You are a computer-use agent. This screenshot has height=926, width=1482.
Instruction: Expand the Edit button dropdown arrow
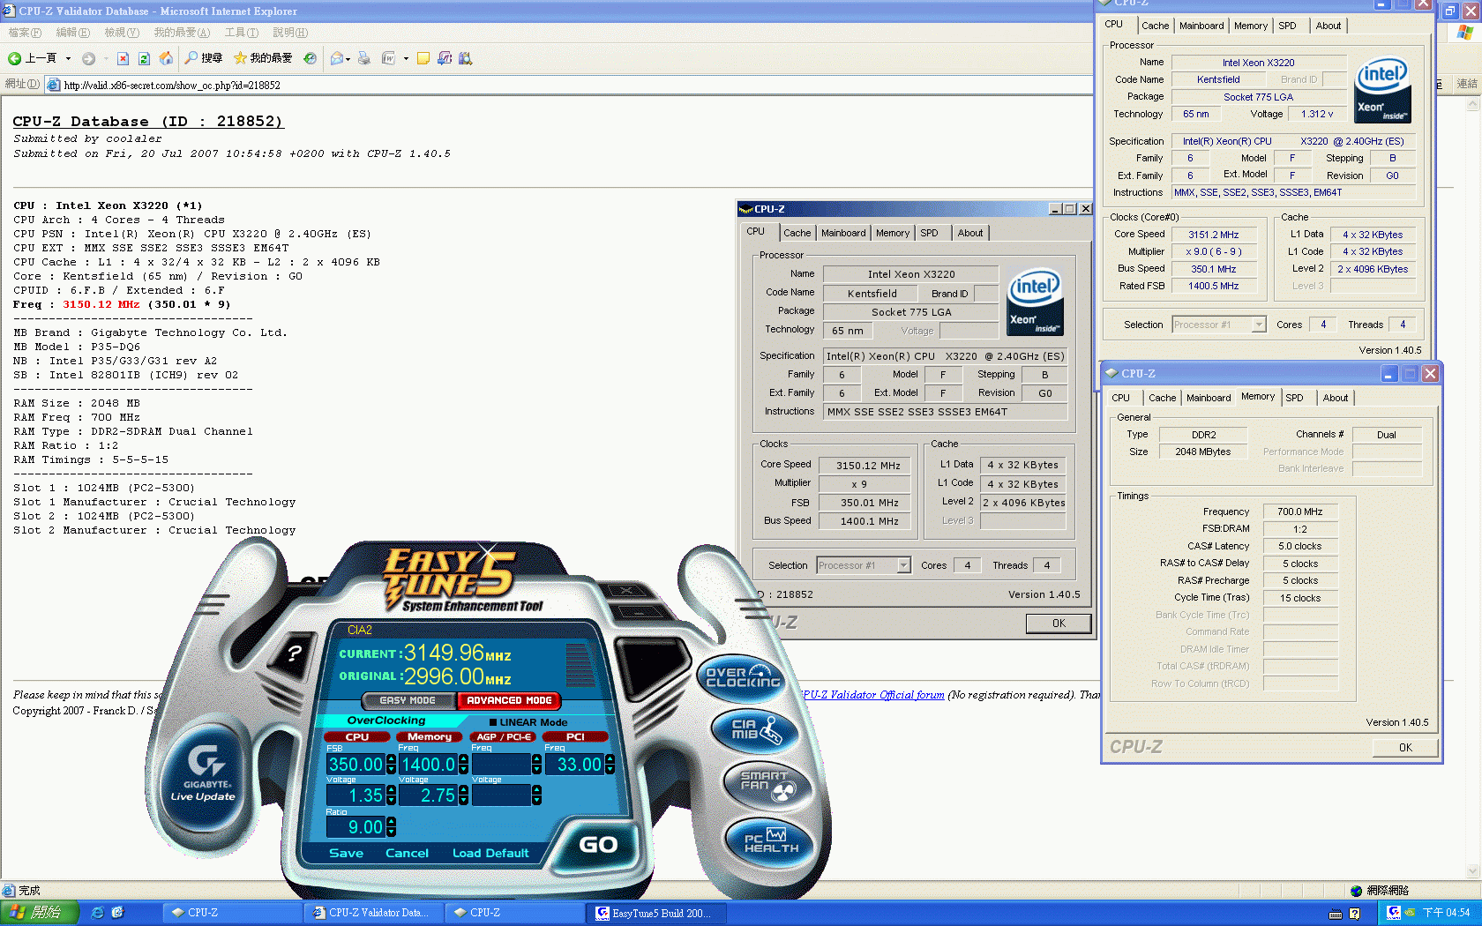406,59
